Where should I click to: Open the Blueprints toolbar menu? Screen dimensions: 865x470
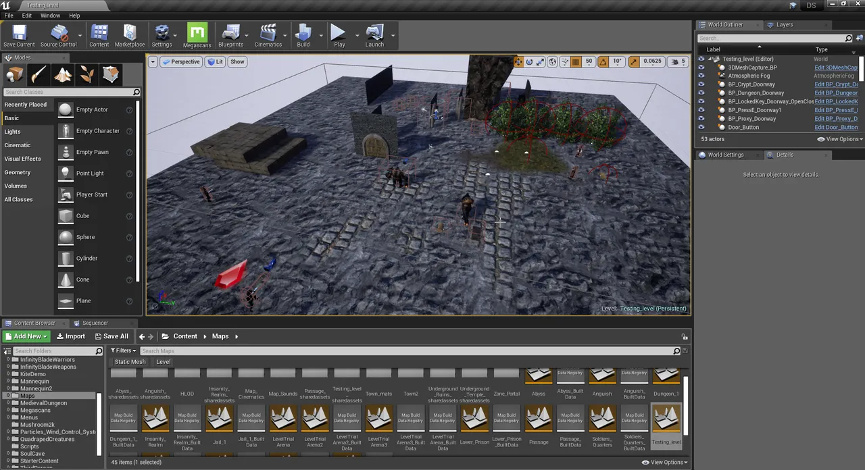point(231,35)
